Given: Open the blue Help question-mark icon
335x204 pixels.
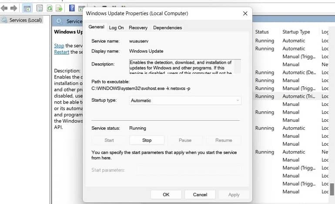Looking at the screenshot, I should tap(72, 8).
